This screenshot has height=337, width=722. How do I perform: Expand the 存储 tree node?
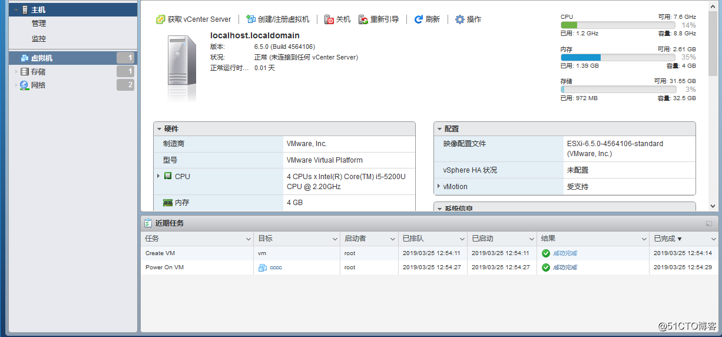point(16,72)
